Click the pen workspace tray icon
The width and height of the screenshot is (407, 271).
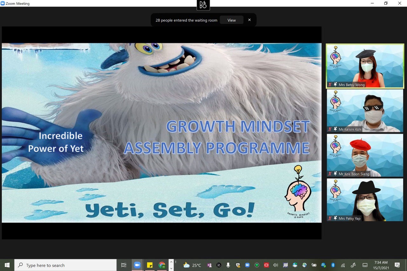(353, 265)
